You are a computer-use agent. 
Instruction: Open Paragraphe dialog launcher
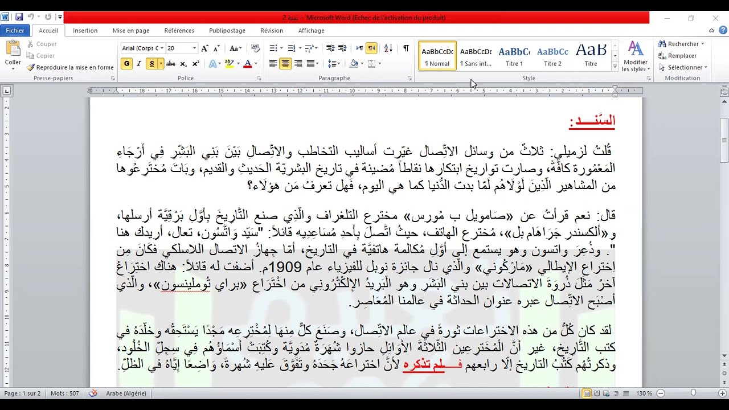pyautogui.click(x=409, y=79)
